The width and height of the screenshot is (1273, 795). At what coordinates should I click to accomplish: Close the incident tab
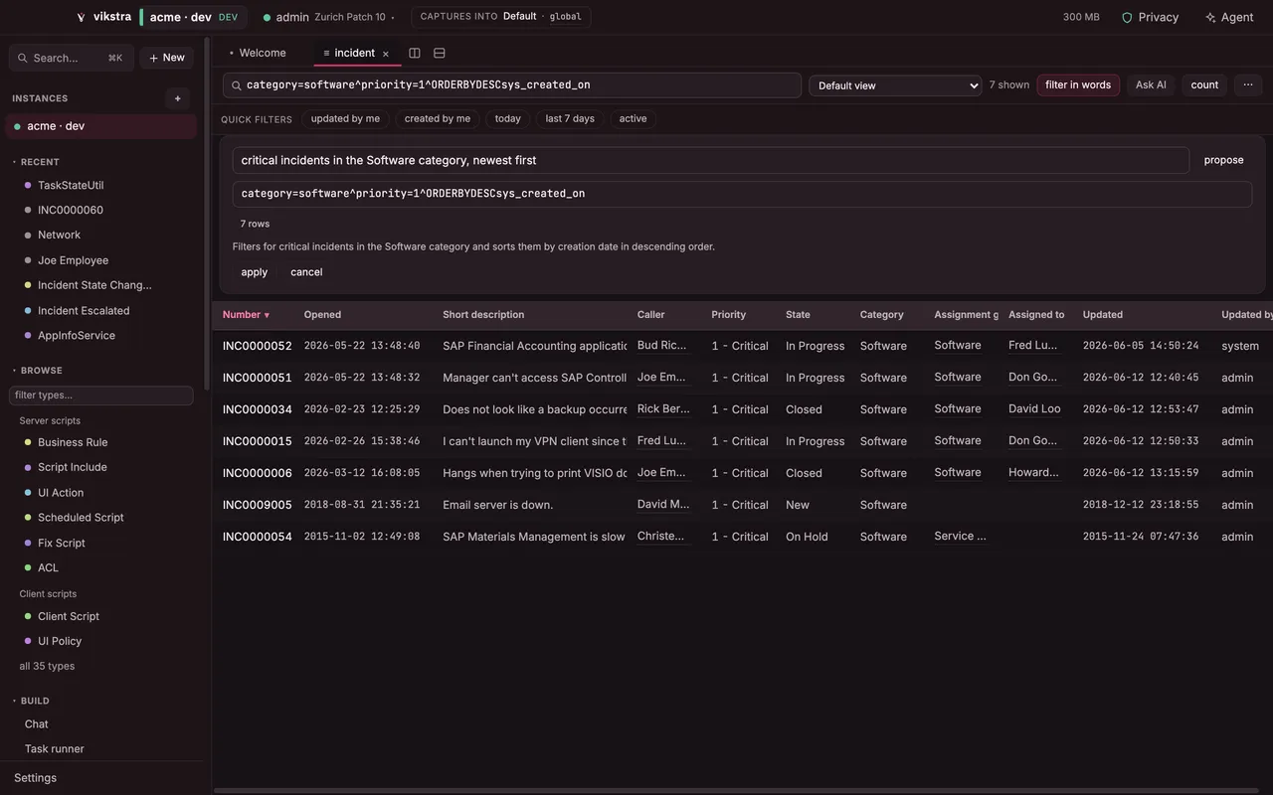click(x=386, y=54)
